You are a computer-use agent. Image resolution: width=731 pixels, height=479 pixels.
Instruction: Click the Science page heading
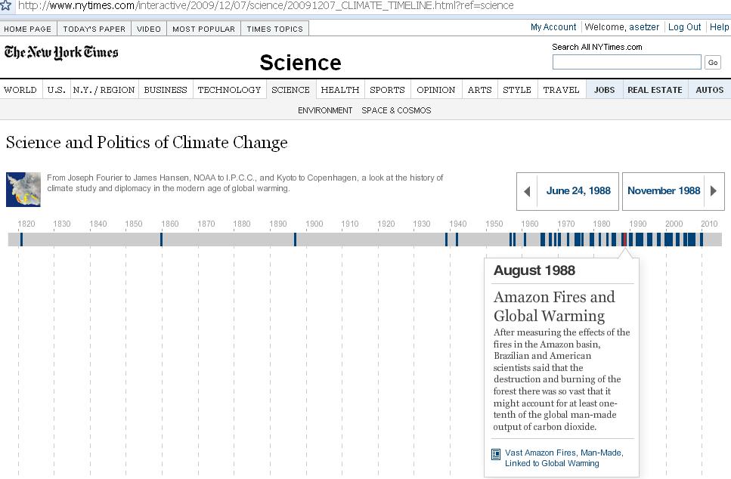(x=300, y=63)
